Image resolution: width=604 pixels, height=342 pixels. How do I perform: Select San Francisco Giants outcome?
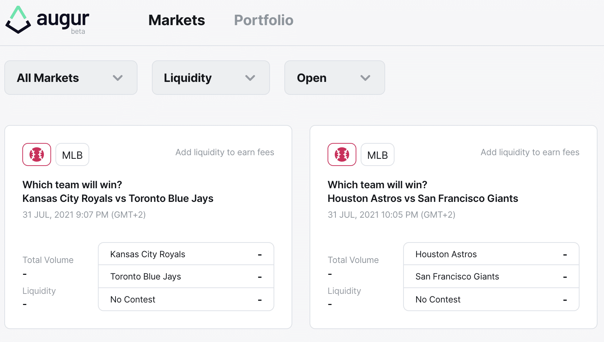[491, 276]
